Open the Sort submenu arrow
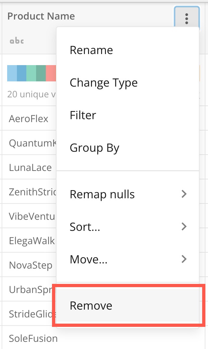Viewport: 208px width, 349px height. [x=184, y=227]
